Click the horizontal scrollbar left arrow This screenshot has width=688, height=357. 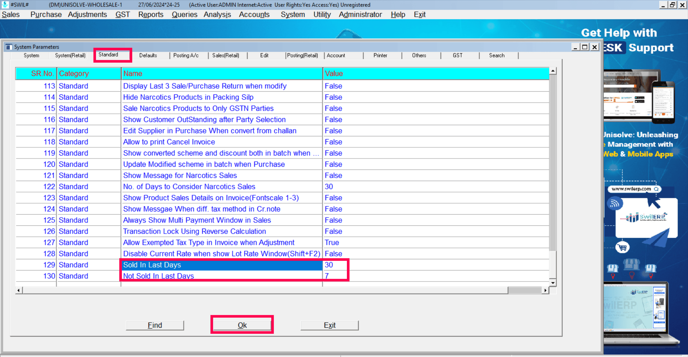[x=19, y=290]
